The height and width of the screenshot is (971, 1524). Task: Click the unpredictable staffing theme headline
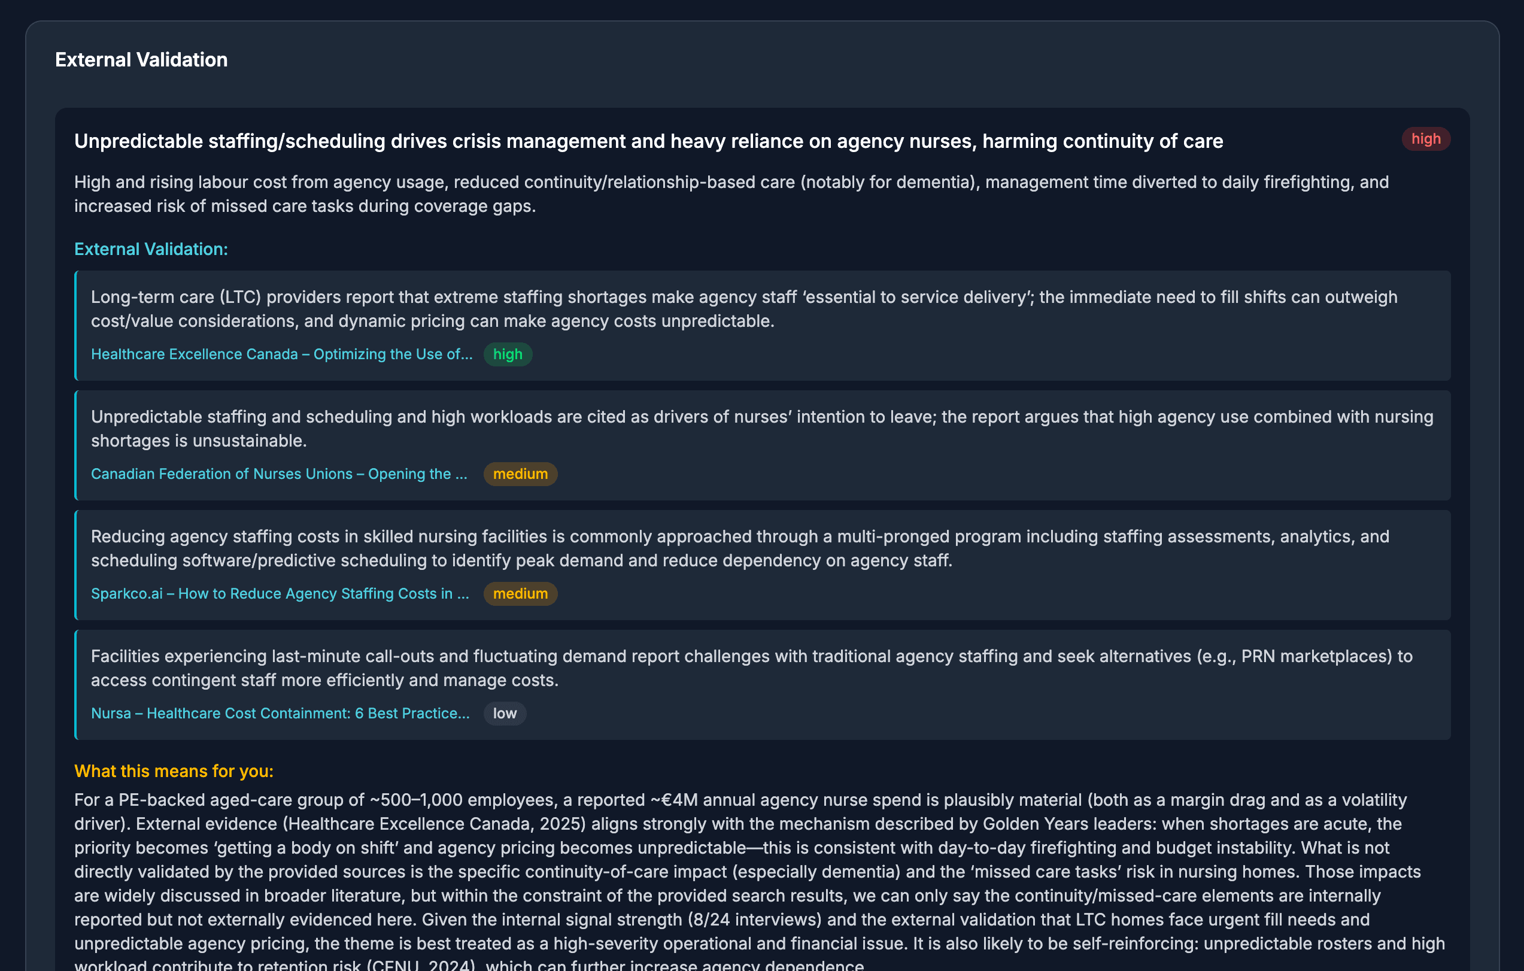648,141
